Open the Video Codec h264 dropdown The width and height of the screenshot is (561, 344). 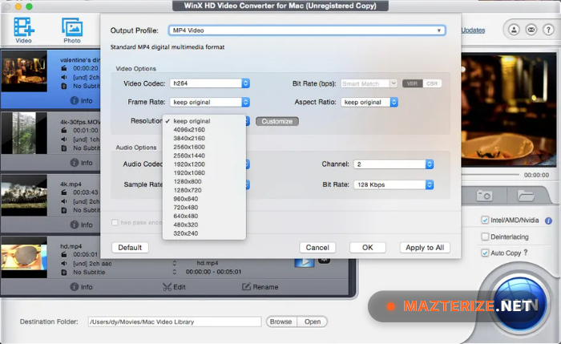(x=210, y=83)
